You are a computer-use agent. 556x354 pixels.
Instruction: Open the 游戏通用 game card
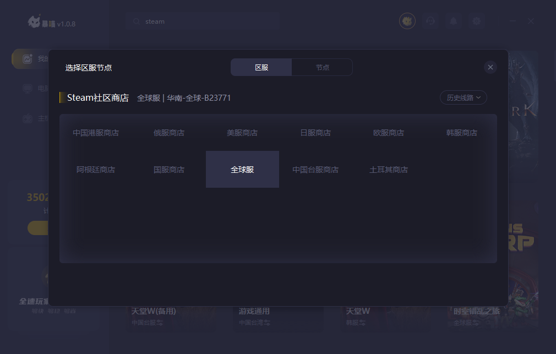[x=279, y=319]
